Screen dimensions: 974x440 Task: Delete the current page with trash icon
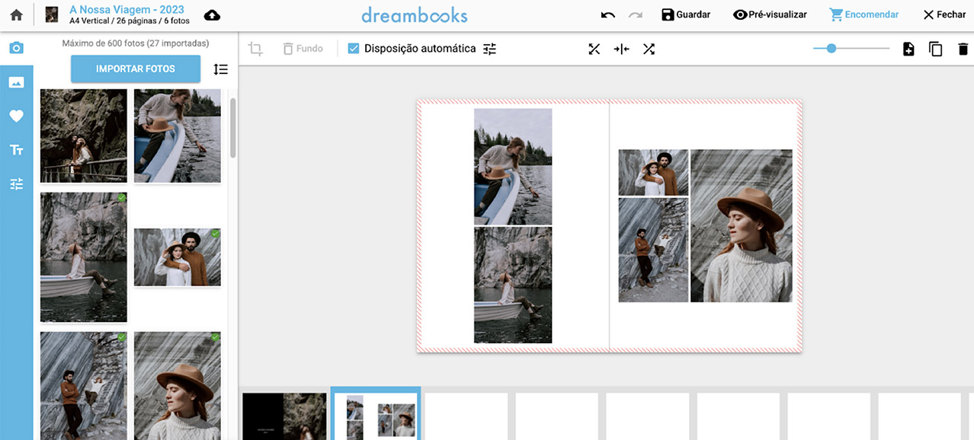tap(963, 49)
